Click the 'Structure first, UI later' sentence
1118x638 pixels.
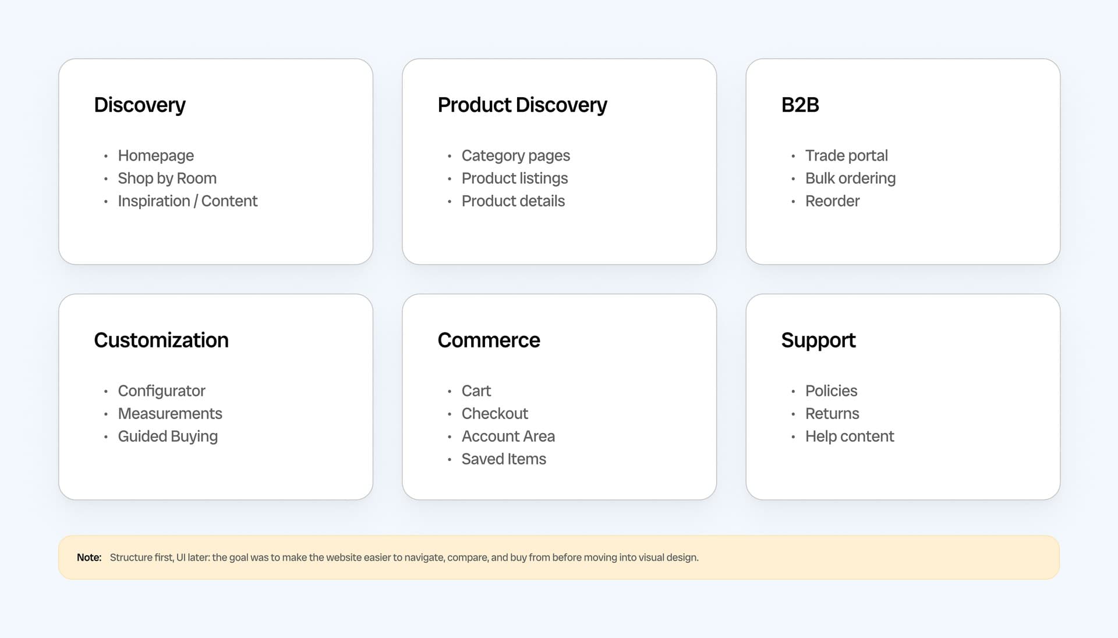tap(404, 557)
